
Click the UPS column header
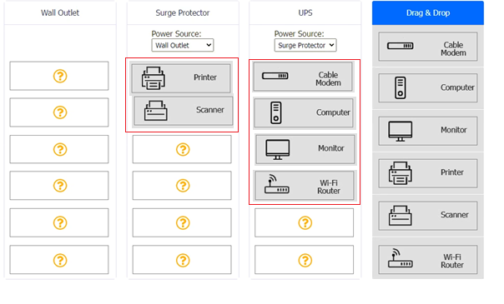[x=305, y=12]
